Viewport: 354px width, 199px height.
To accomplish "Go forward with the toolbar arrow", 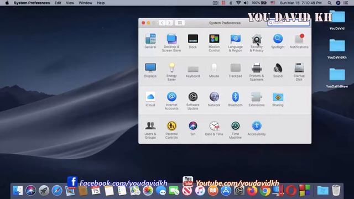I will tap(169, 23).
